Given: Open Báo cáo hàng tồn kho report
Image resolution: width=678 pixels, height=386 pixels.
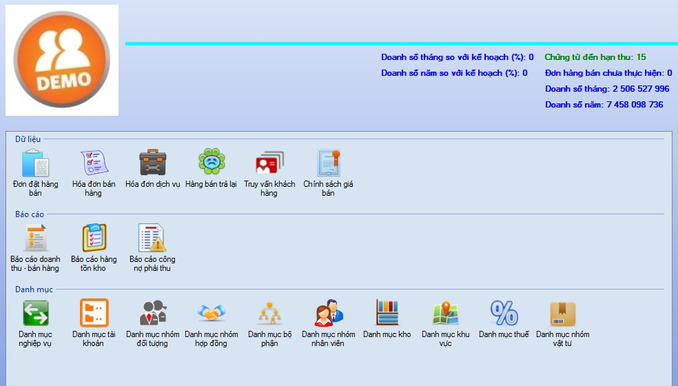Looking at the screenshot, I should coord(94,238).
